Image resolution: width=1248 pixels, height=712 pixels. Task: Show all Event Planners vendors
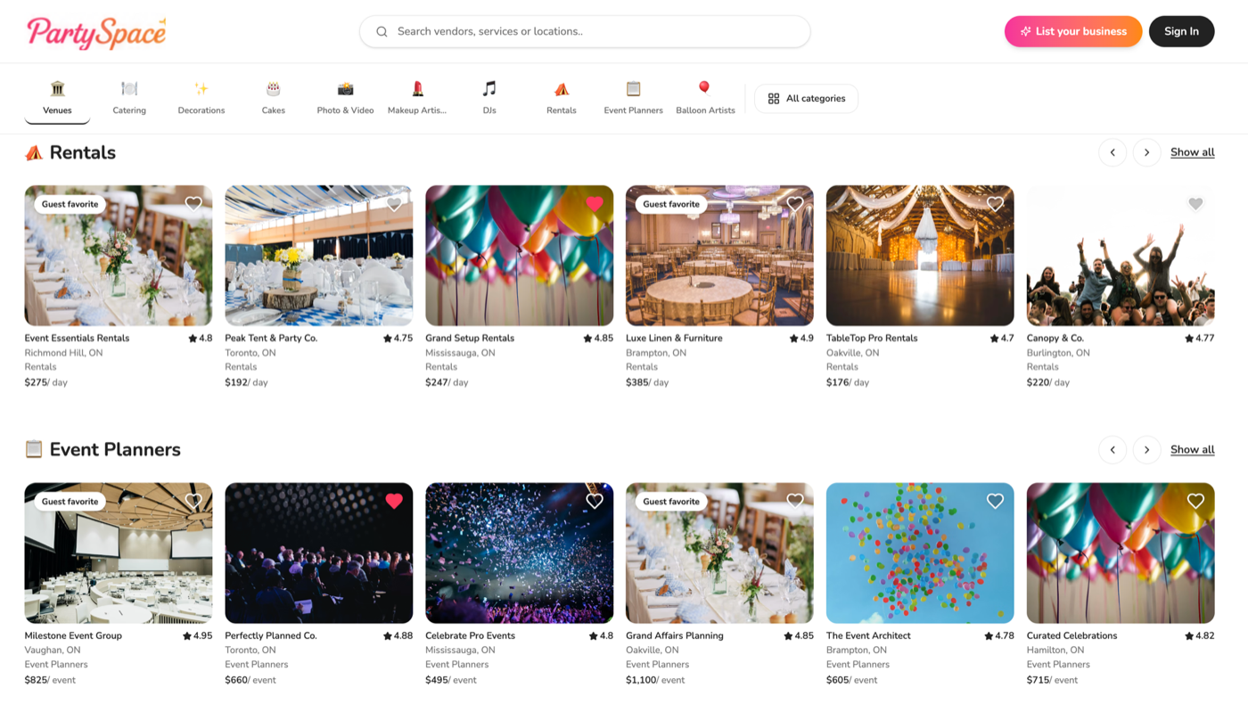point(1192,450)
